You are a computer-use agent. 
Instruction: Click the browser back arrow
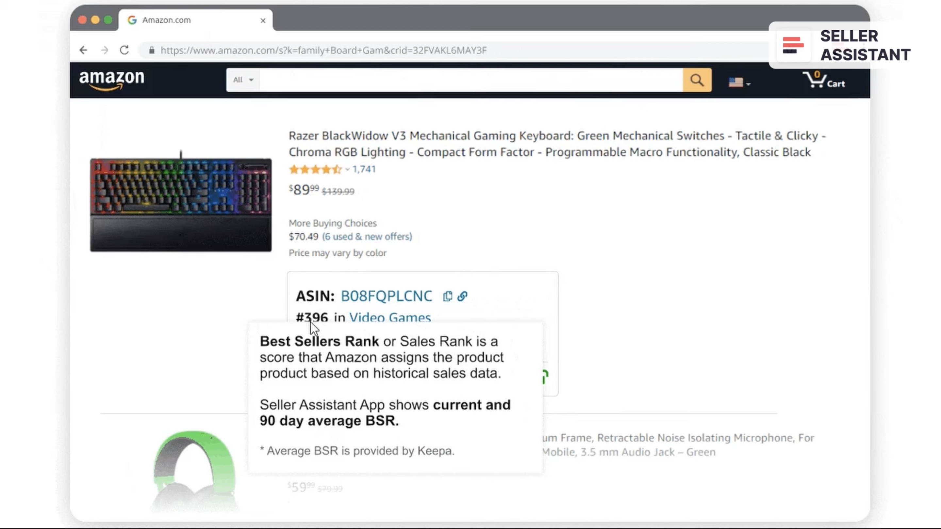pyautogui.click(x=84, y=50)
